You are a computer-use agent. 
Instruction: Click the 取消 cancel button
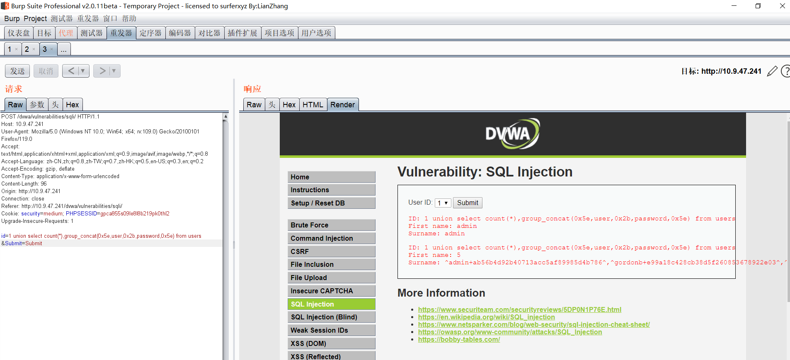tap(46, 71)
